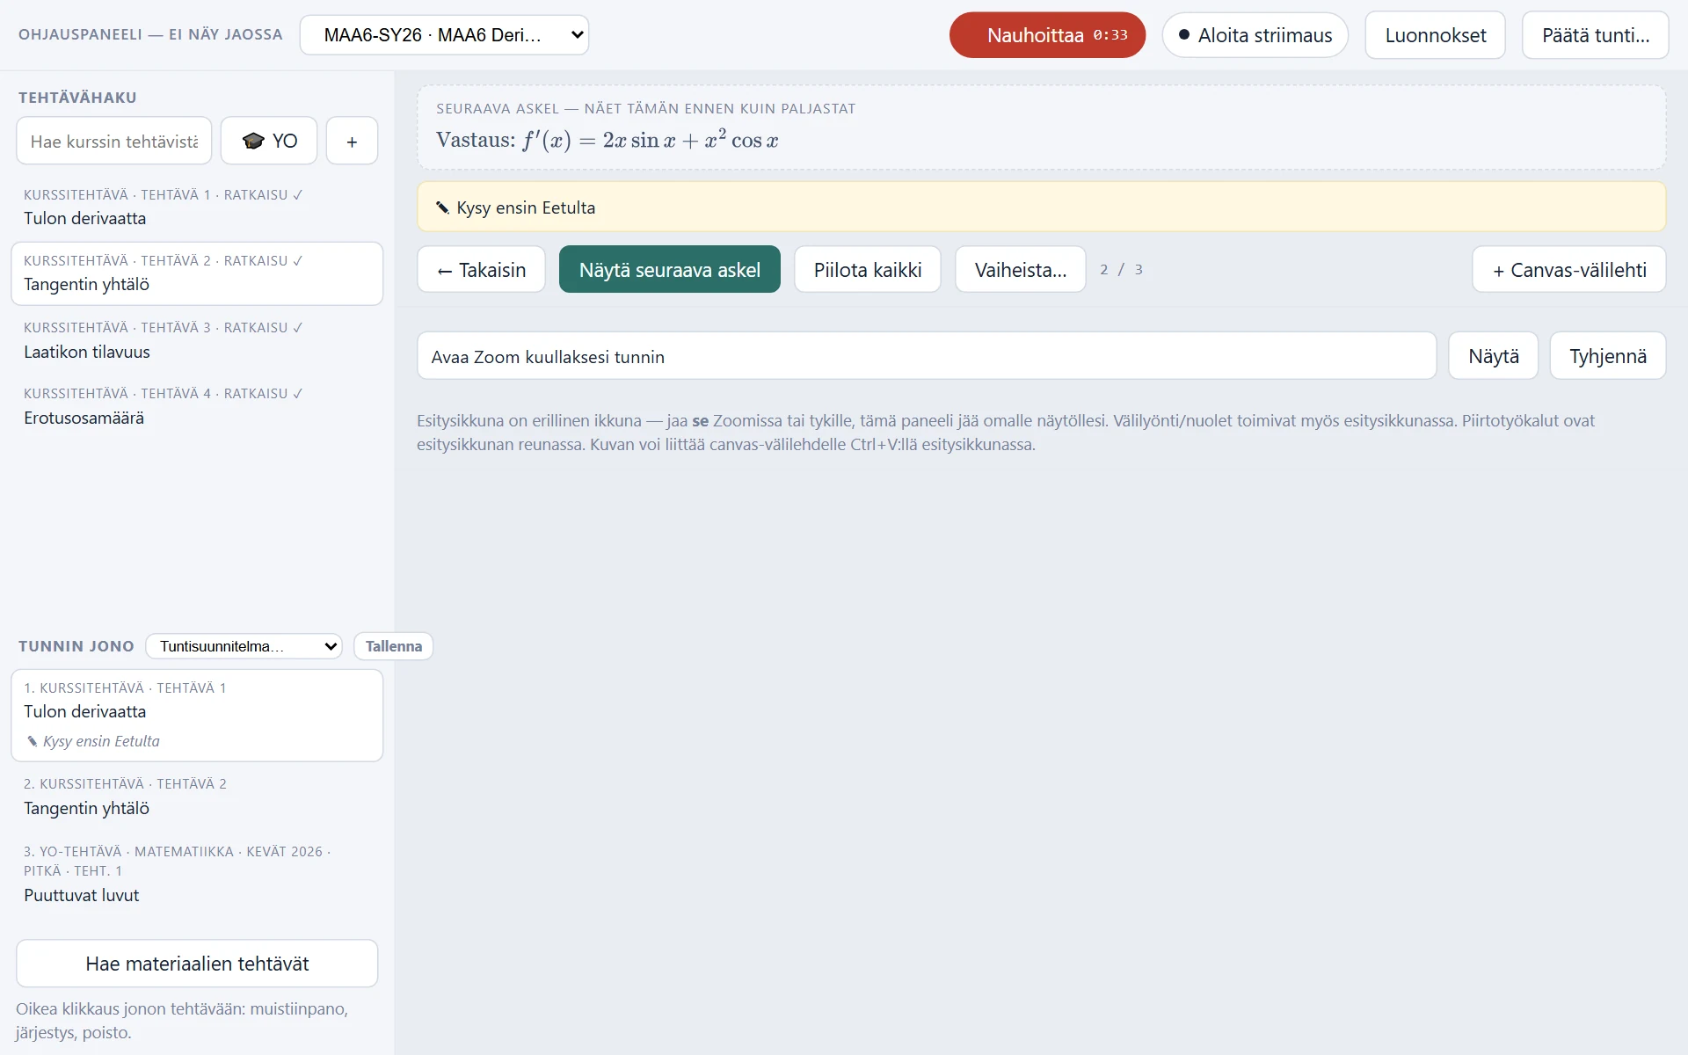Click the plus button beside YO
Viewport: 1688px width, 1055px height.
pos(352,141)
